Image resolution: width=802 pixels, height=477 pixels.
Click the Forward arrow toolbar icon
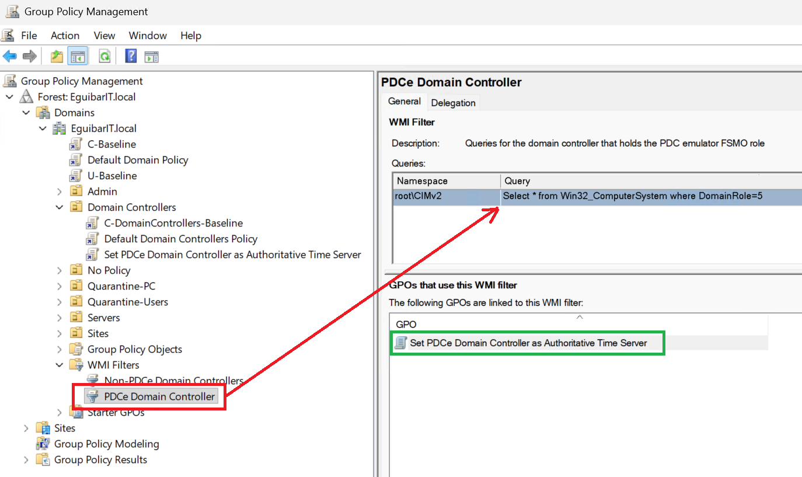(x=29, y=56)
